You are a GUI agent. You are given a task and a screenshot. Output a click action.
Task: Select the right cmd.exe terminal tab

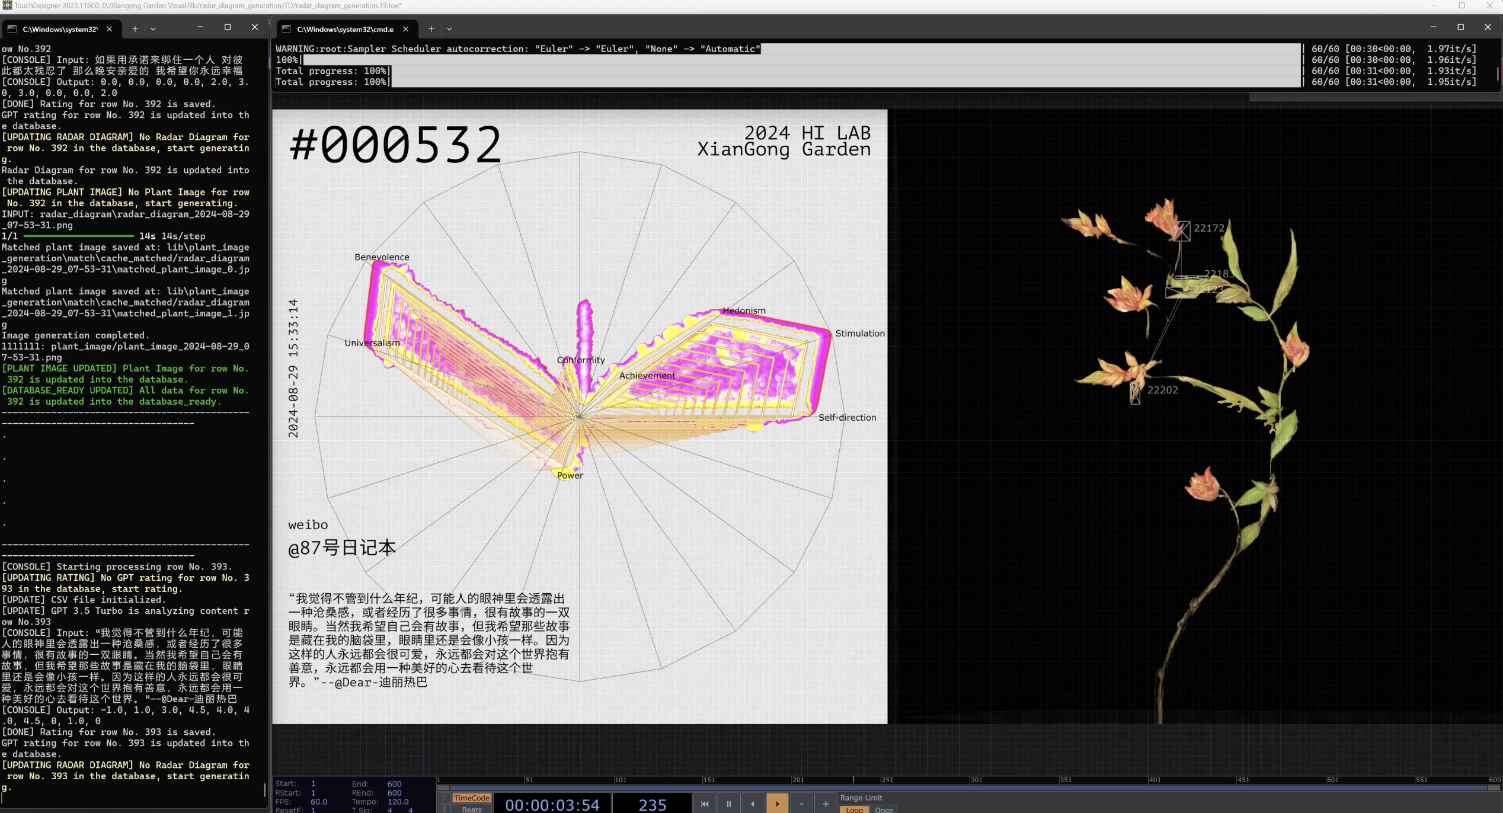click(x=345, y=28)
